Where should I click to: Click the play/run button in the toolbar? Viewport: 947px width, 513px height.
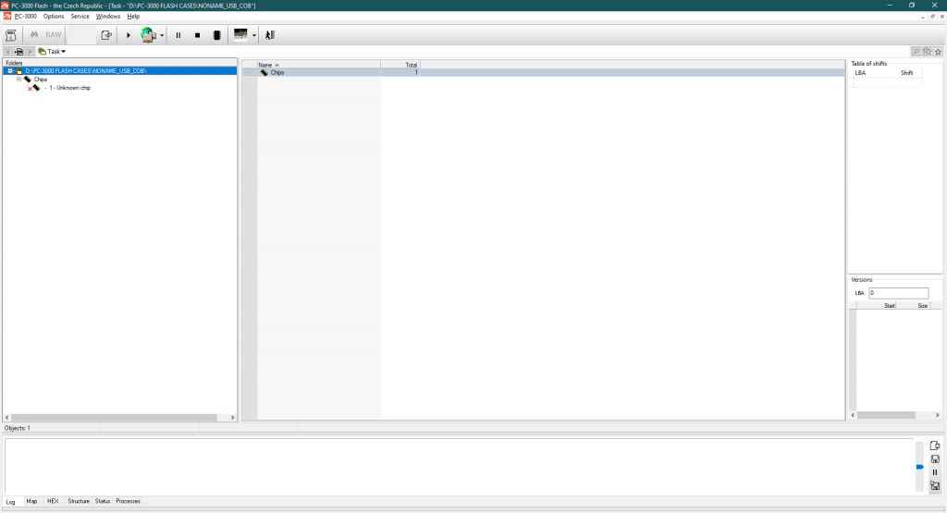[129, 35]
